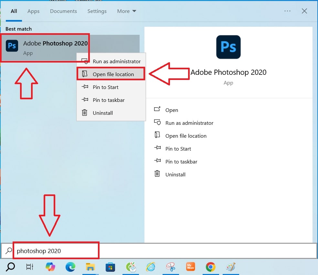Launch Copilot from the taskbar
This screenshot has width=318, height=275.
tap(50, 267)
